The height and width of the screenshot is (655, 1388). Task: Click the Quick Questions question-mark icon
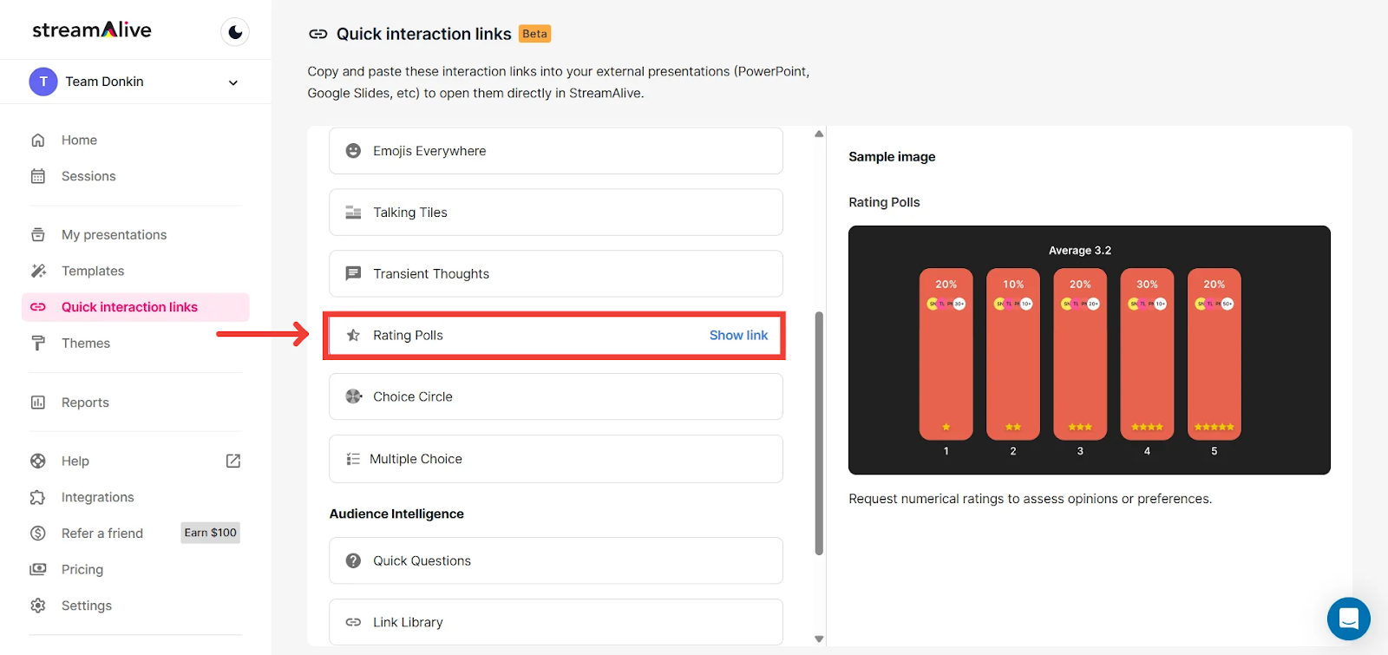[353, 561]
